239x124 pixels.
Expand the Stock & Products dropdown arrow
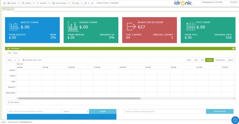69,3
